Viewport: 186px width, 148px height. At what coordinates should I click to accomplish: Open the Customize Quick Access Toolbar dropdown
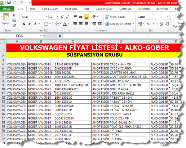coord(30,3)
